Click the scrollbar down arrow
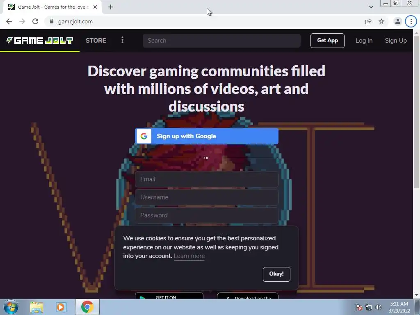This screenshot has height=315, width=420. click(417, 295)
